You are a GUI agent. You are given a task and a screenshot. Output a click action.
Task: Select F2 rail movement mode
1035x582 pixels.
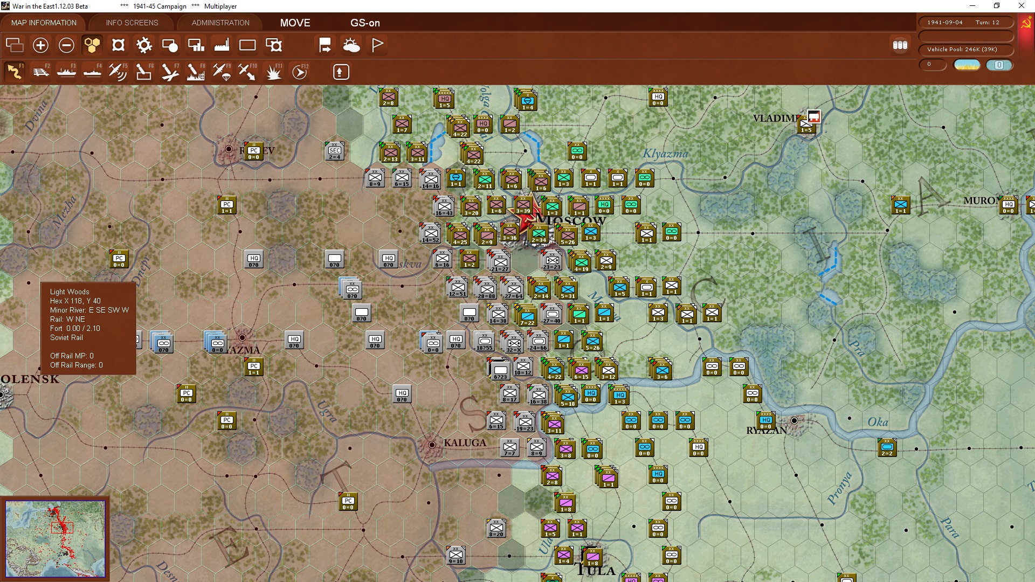(x=41, y=72)
